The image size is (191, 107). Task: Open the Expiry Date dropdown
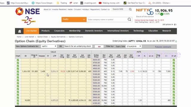pyautogui.click(x=134, y=46)
